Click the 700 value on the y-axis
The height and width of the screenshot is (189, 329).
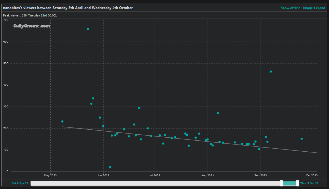pyautogui.click(x=6, y=20)
